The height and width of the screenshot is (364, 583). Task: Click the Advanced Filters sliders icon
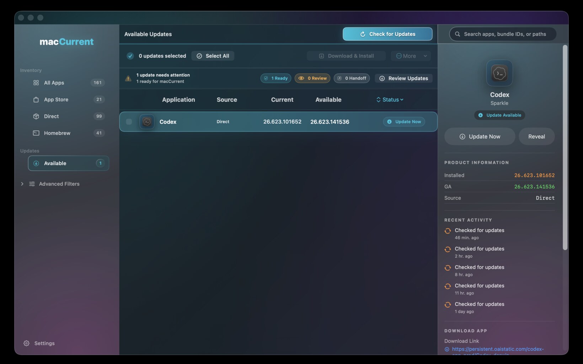(32, 184)
